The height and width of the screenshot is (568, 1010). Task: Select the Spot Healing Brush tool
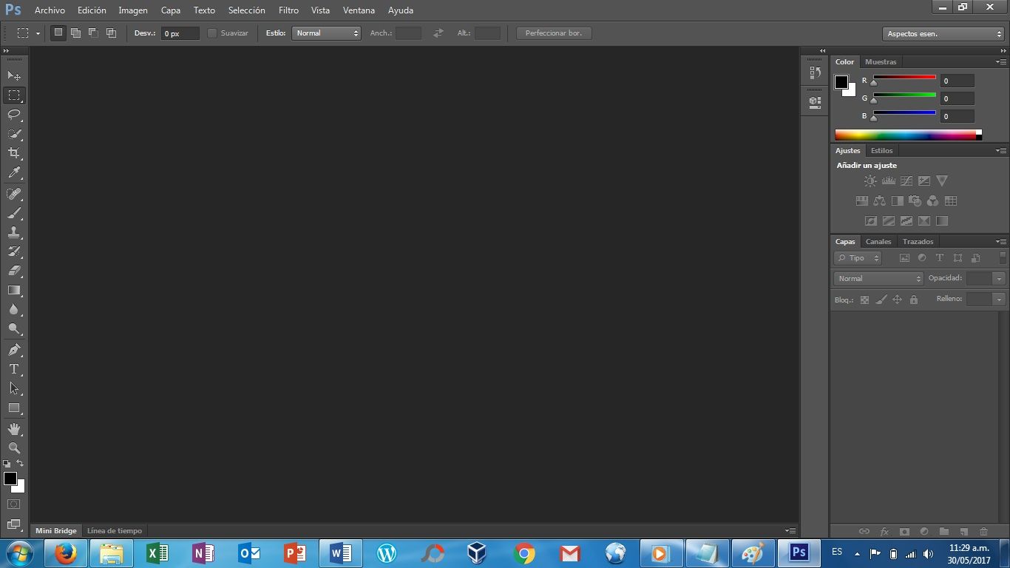click(x=14, y=194)
